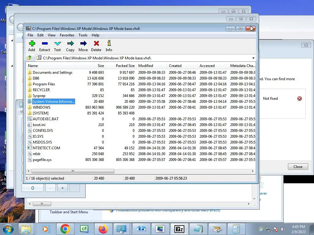Click the volume icon in system tray
Viewport: 314px width, 235px height.
click(283, 229)
